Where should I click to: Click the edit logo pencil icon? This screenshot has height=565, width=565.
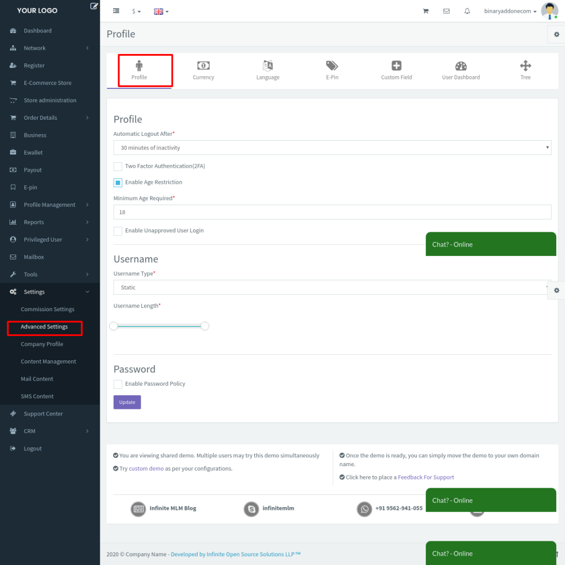coord(94,6)
